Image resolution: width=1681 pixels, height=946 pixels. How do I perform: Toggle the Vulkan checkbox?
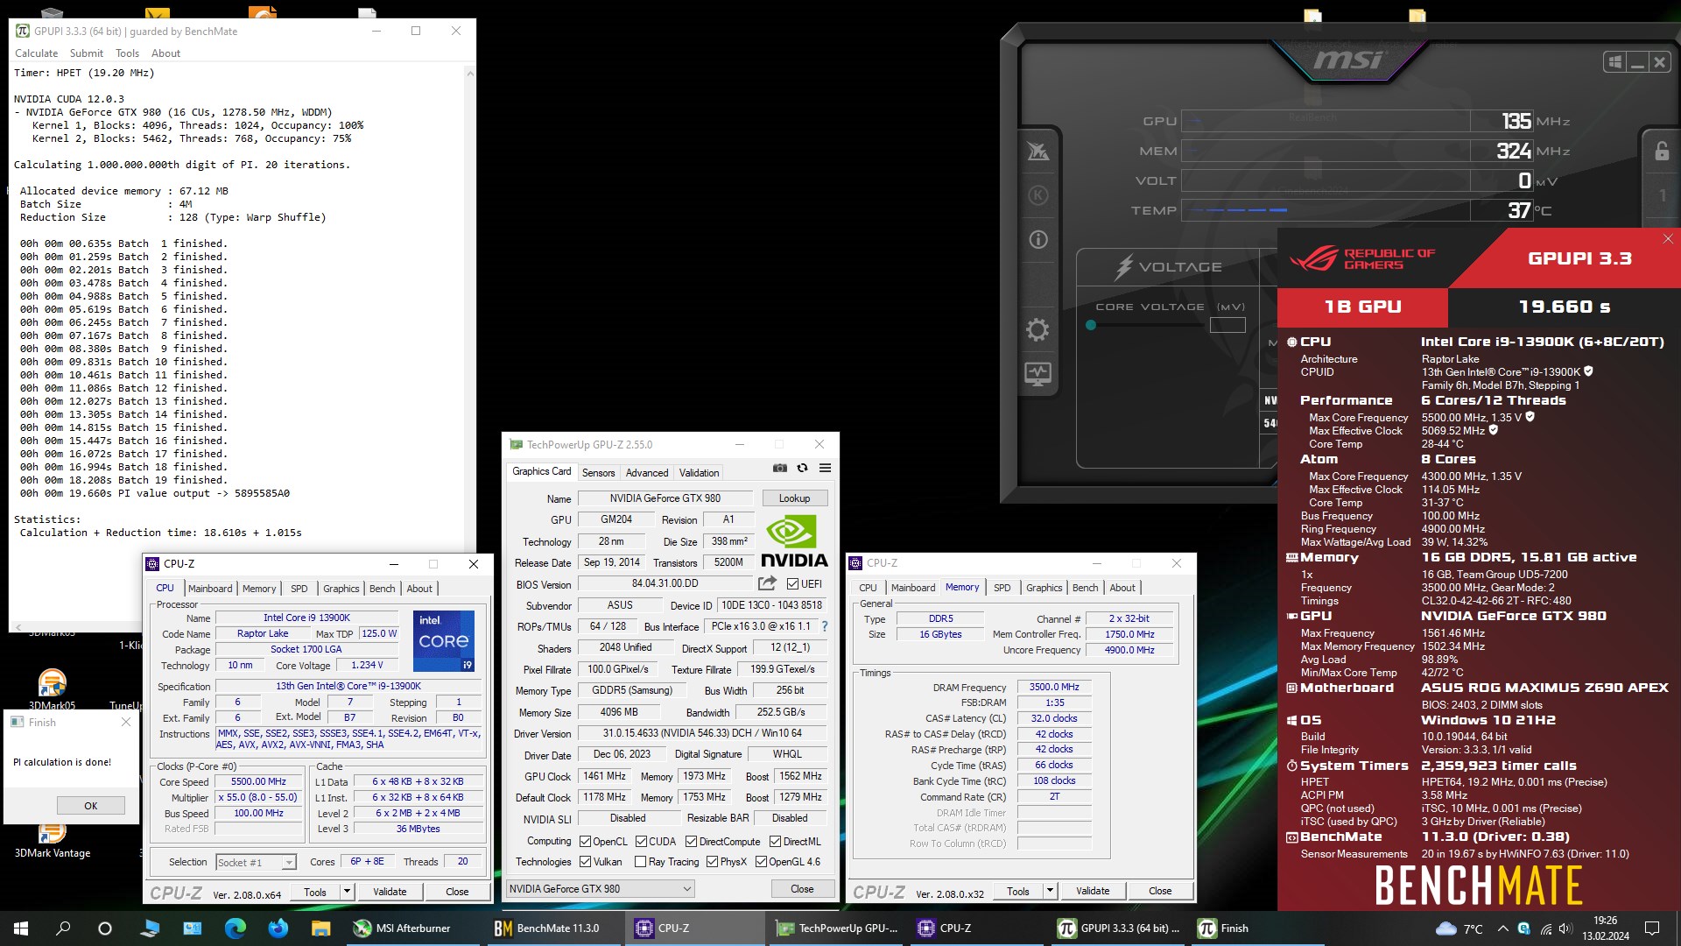tap(585, 862)
